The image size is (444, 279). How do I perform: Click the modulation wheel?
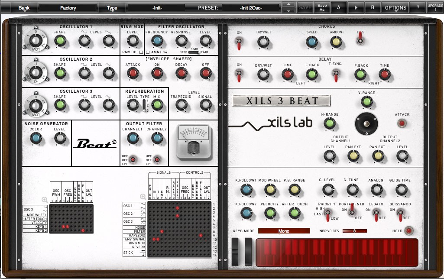tap(248, 252)
